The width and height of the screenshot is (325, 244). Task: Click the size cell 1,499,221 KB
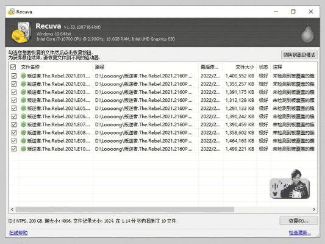coord(240,149)
